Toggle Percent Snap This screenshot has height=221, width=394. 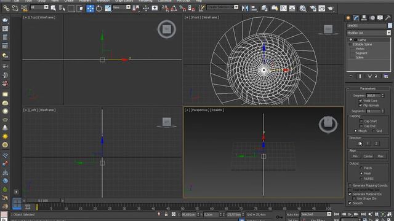pos(183,8)
